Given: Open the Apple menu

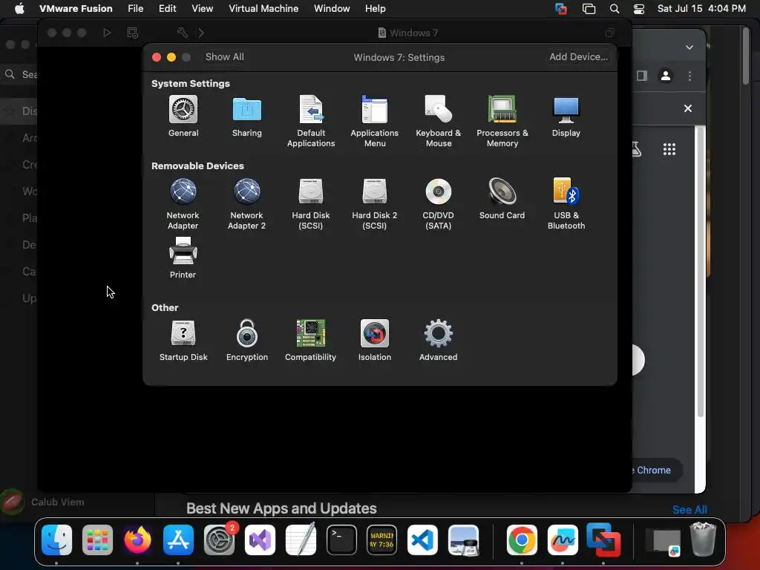Looking at the screenshot, I should tap(19, 8).
